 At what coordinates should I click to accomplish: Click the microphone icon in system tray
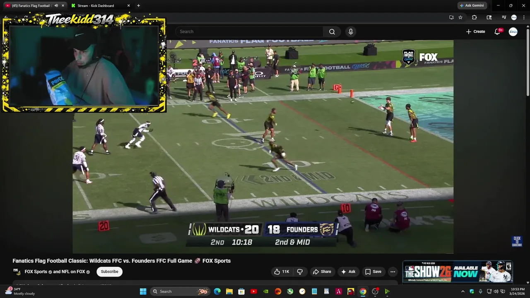[x=480, y=291]
